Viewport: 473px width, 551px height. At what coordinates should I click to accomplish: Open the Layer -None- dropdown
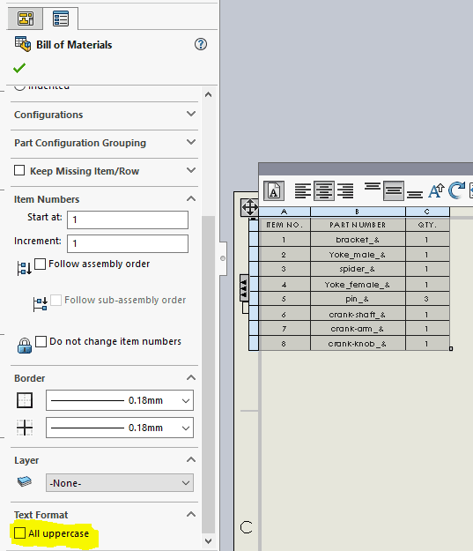(120, 483)
